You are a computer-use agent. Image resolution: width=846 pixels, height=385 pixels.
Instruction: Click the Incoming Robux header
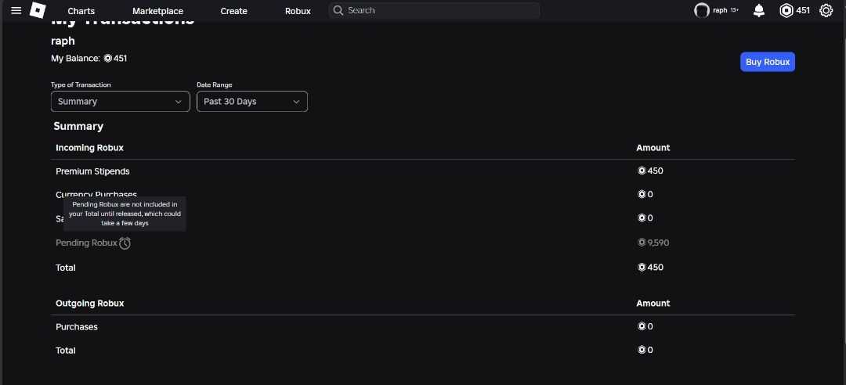pyautogui.click(x=89, y=148)
